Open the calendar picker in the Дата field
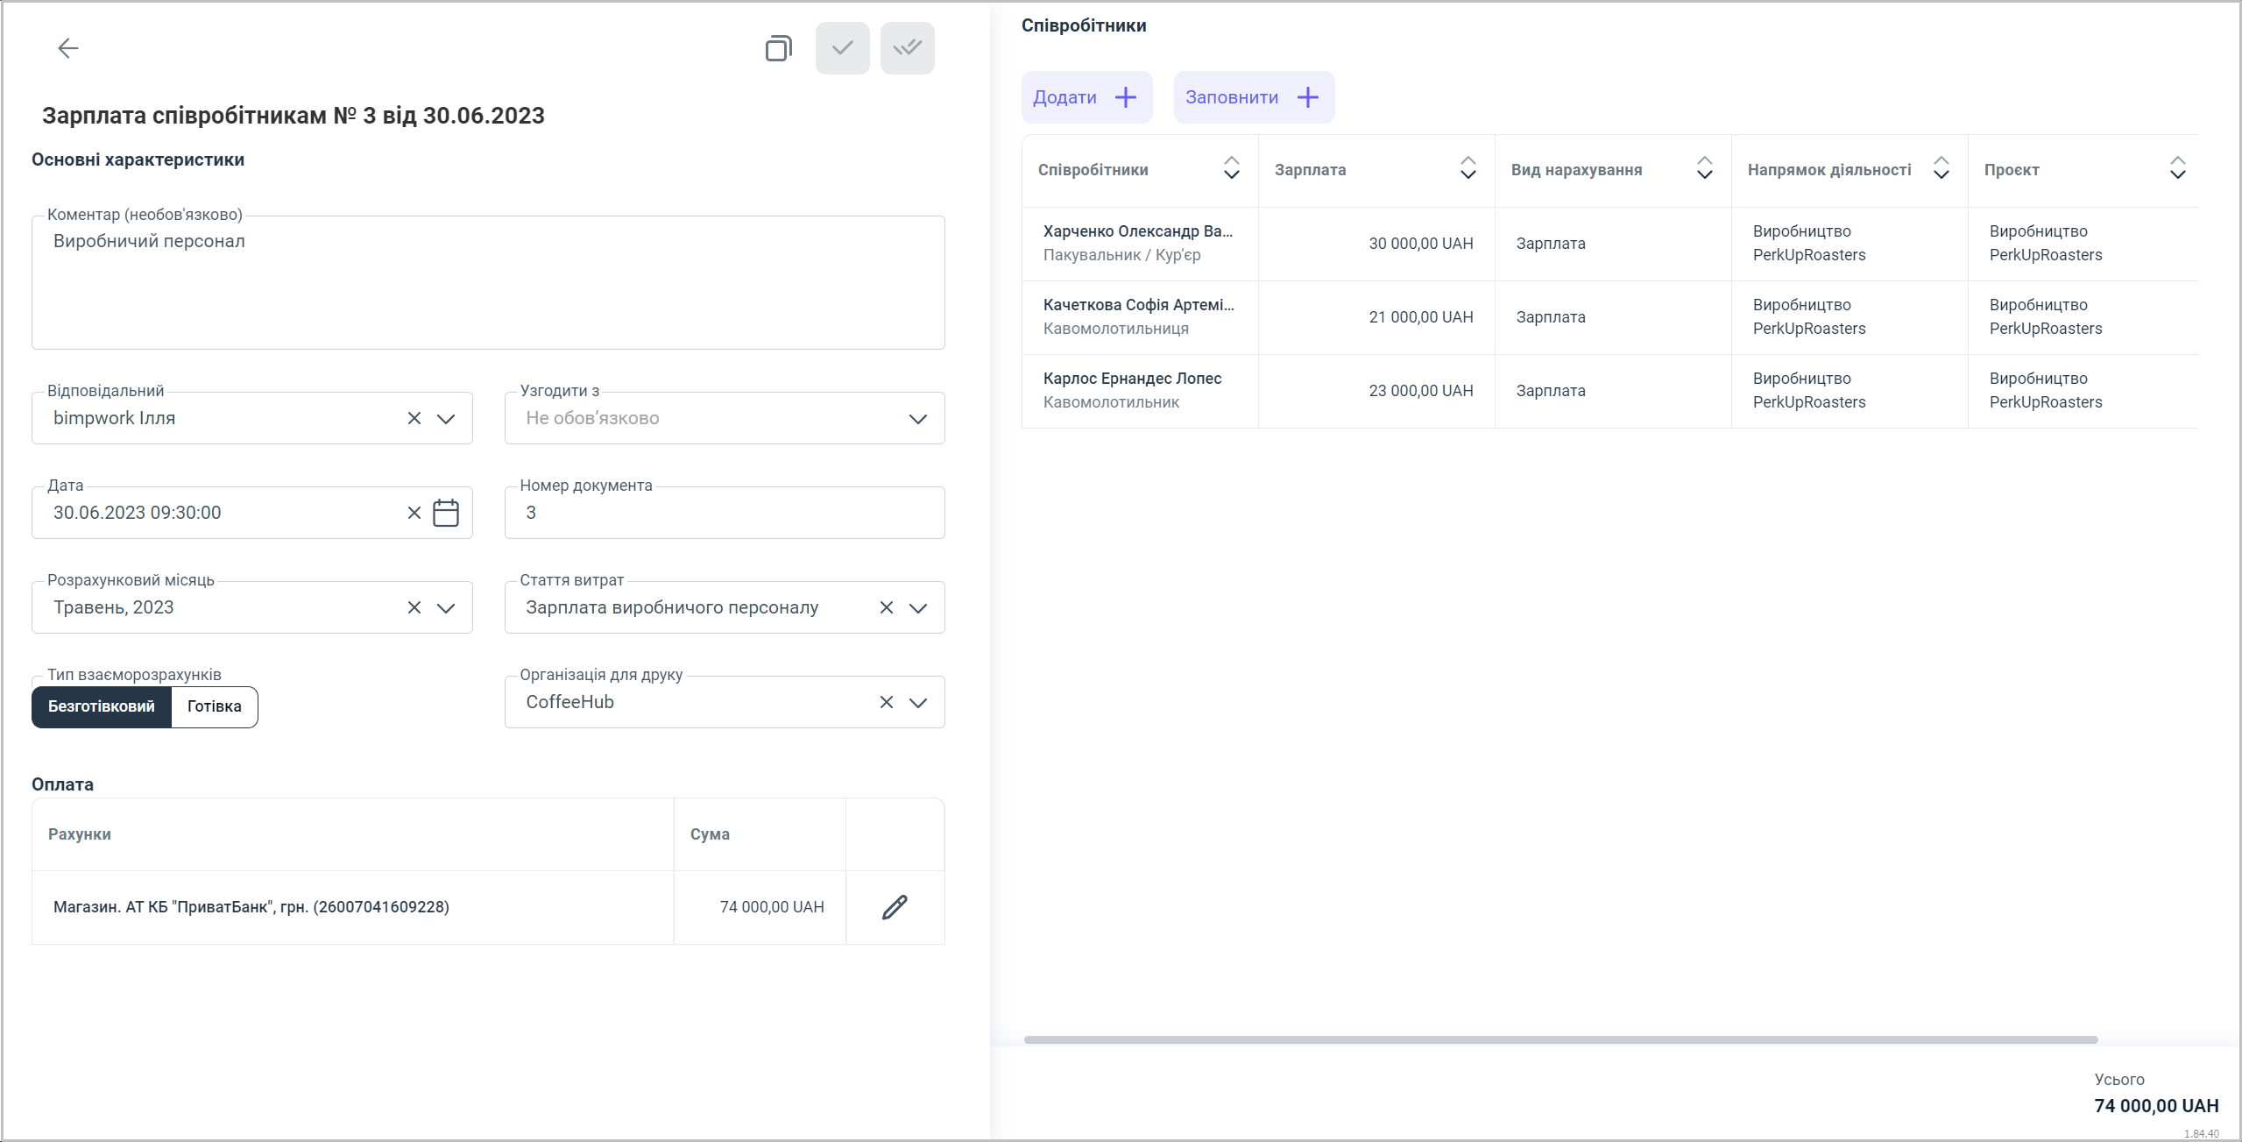Screen dimensions: 2242x1142 coord(446,513)
